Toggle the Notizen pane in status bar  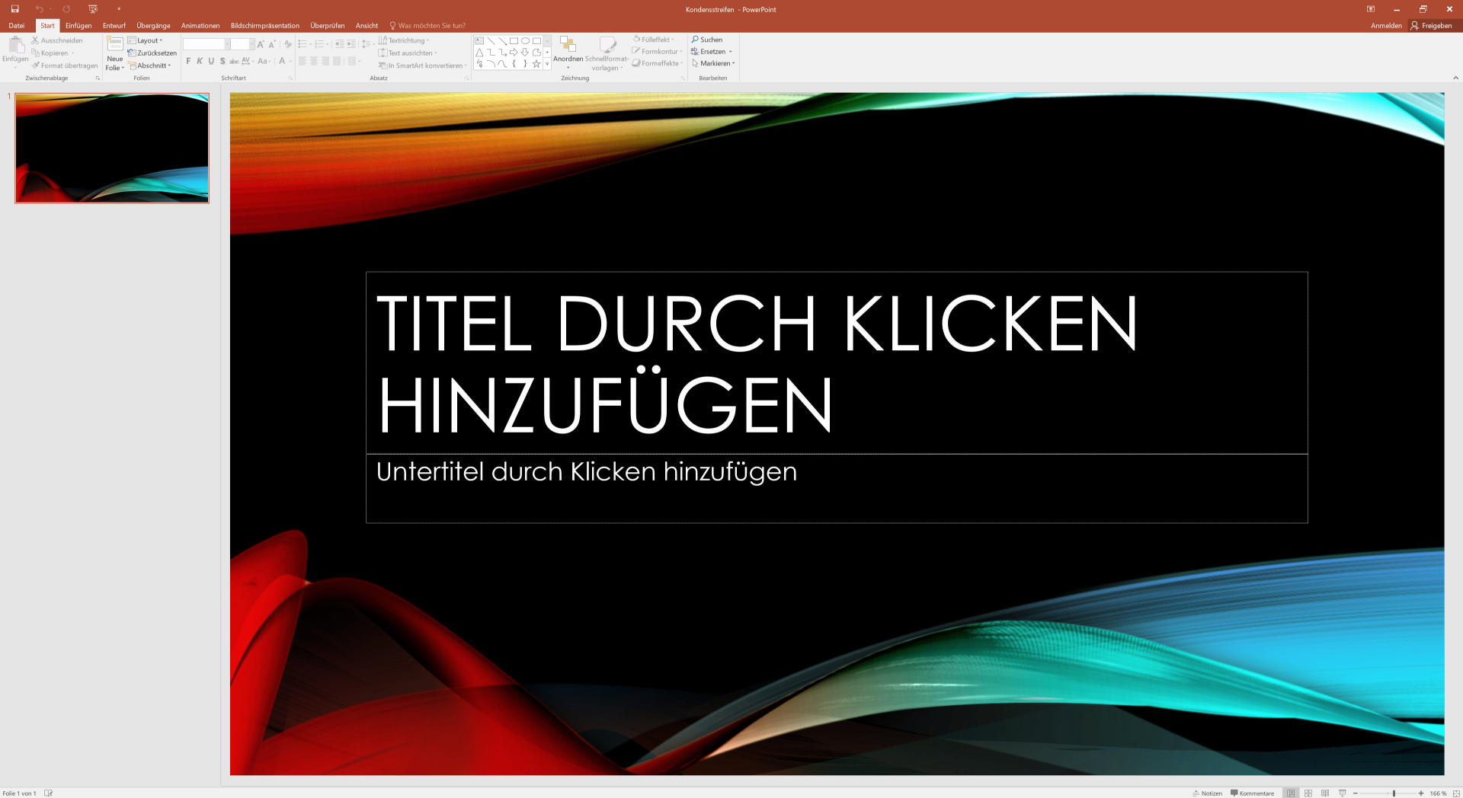(1208, 793)
